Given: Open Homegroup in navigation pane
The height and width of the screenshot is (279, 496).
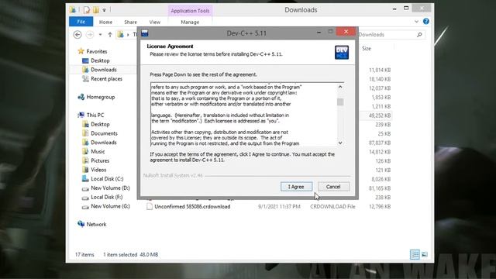Looking at the screenshot, I should (x=101, y=97).
